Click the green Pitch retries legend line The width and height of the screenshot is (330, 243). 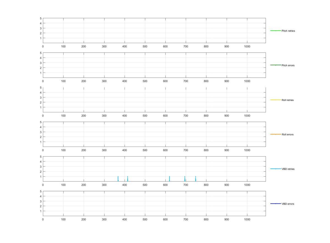[x=276, y=30]
